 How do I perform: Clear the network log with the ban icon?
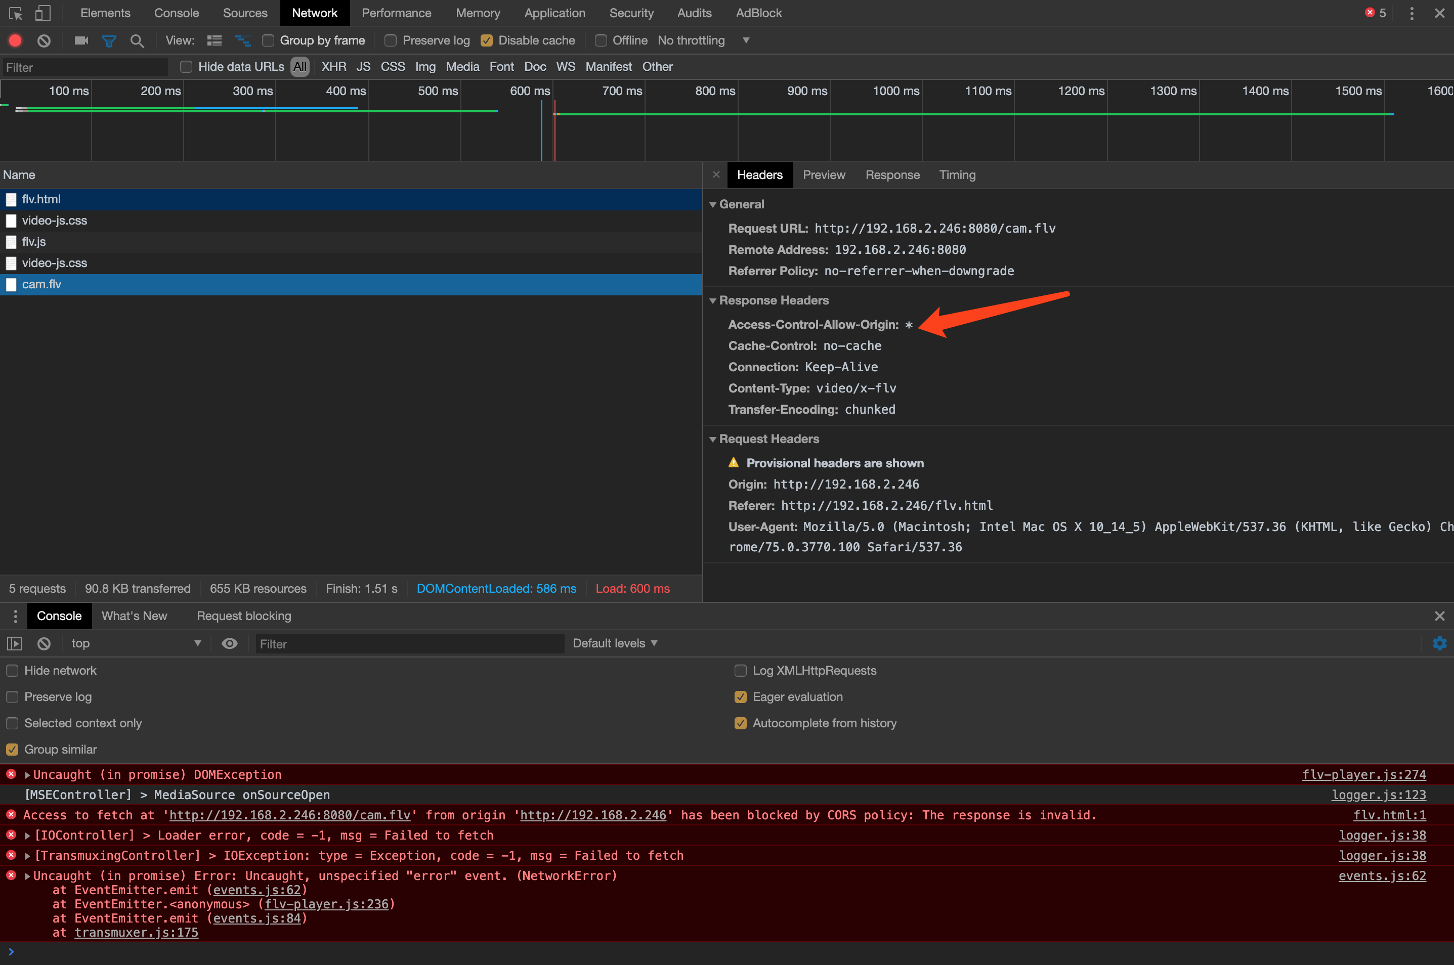[x=44, y=40]
